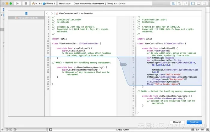The height and width of the screenshot is (132, 210).
Task: Click 'Today at 11:38 AM' status text
Action: click(x=116, y=4)
